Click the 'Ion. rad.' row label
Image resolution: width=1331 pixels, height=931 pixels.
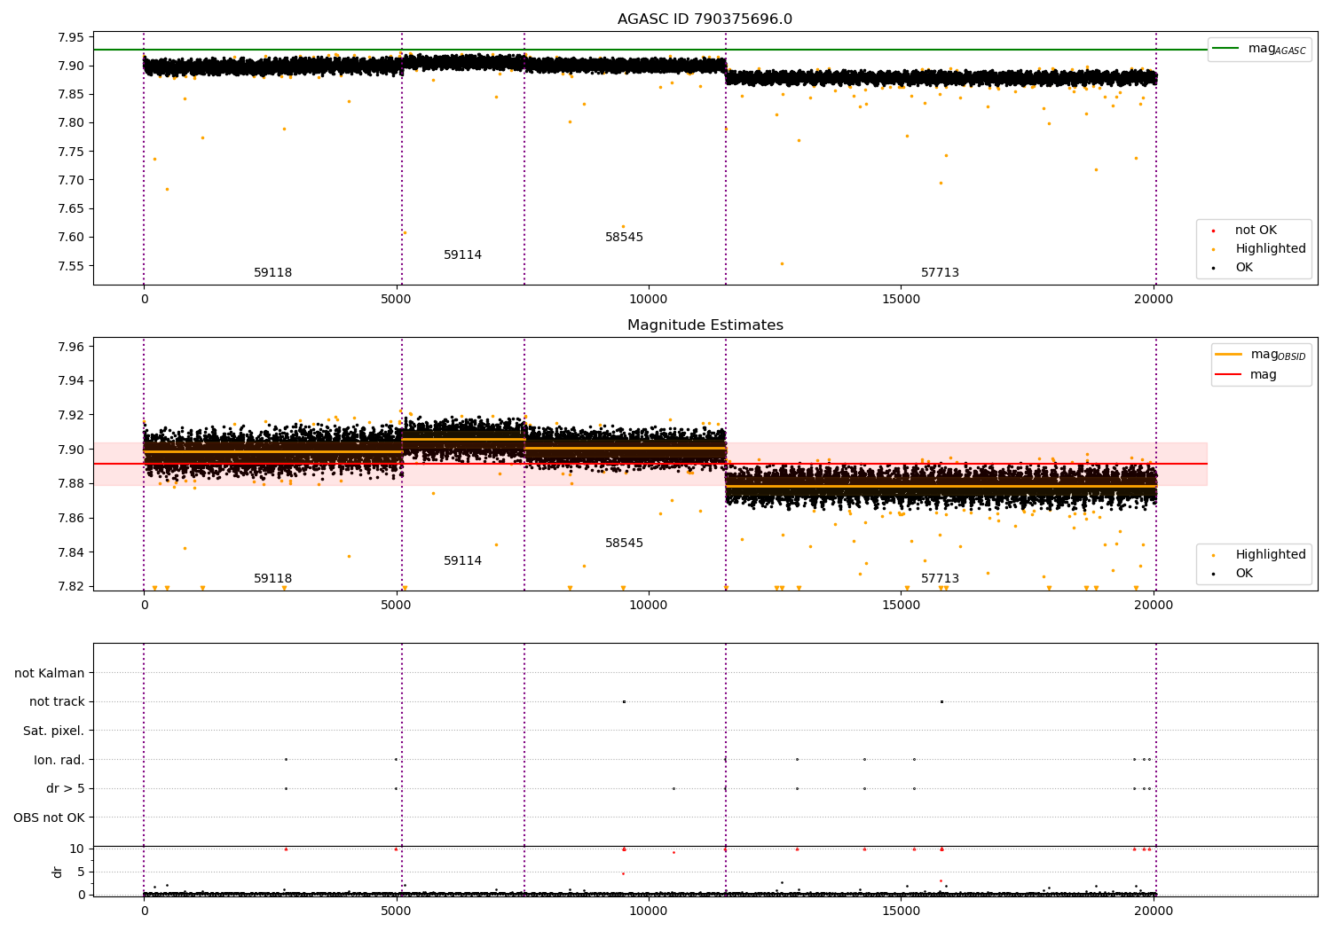(x=59, y=760)
